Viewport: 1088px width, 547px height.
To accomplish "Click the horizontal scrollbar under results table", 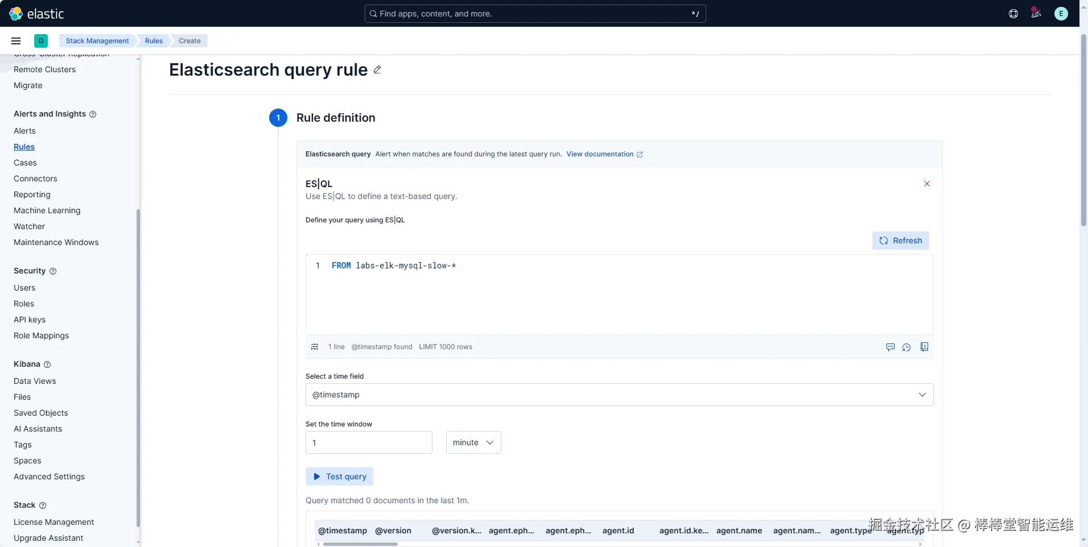I will [360, 544].
